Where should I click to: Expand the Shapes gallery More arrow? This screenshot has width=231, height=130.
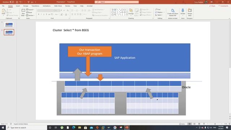point(127,15)
